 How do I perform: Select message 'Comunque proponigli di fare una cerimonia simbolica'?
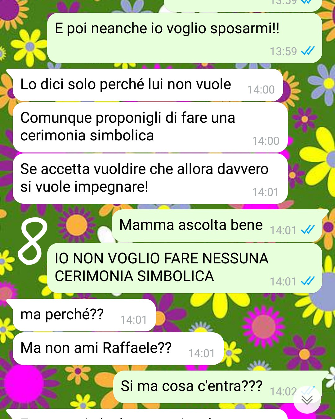tap(150, 127)
